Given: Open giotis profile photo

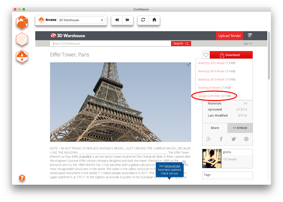Looking at the screenshot, I should 212,159.
